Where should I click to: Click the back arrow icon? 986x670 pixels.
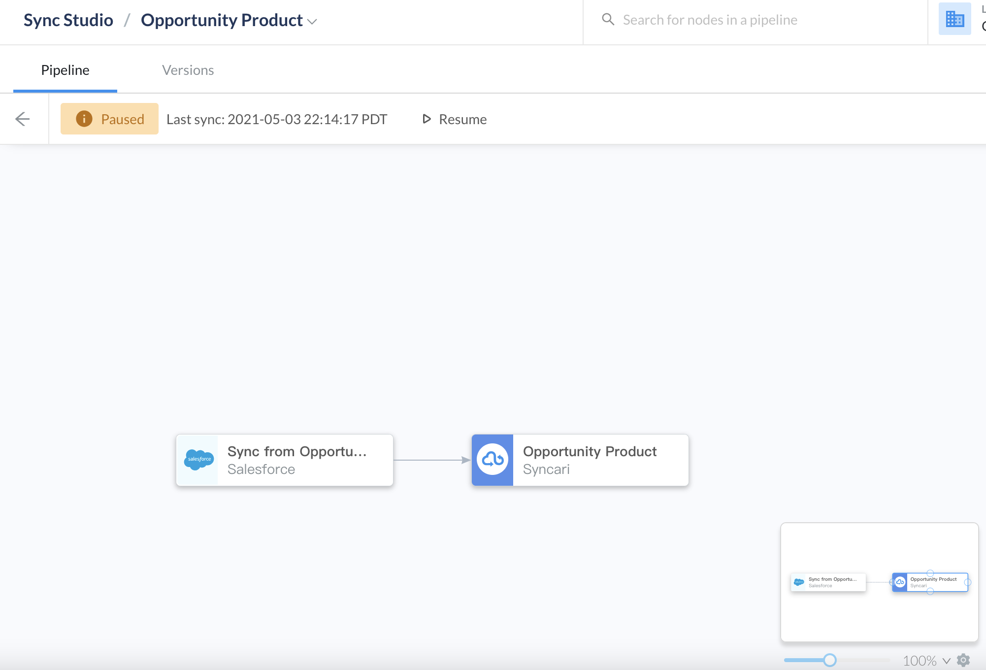tap(23, 119)
